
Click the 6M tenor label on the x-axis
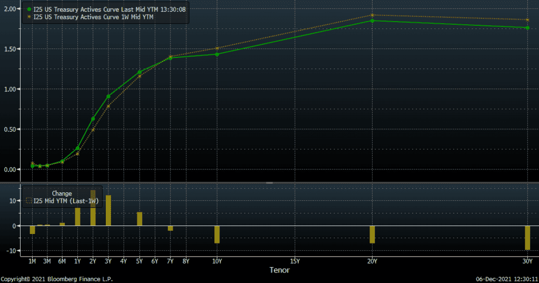click(62, 261)
